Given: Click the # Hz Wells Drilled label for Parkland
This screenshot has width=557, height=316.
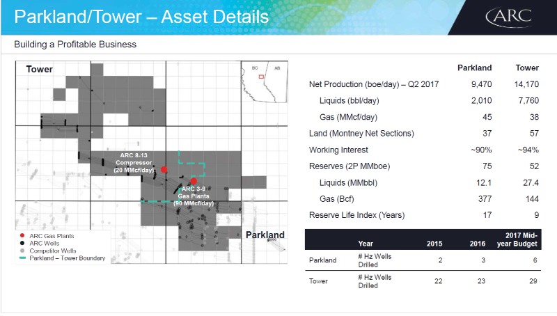Looking at the screenshot, I should [375, 260].
